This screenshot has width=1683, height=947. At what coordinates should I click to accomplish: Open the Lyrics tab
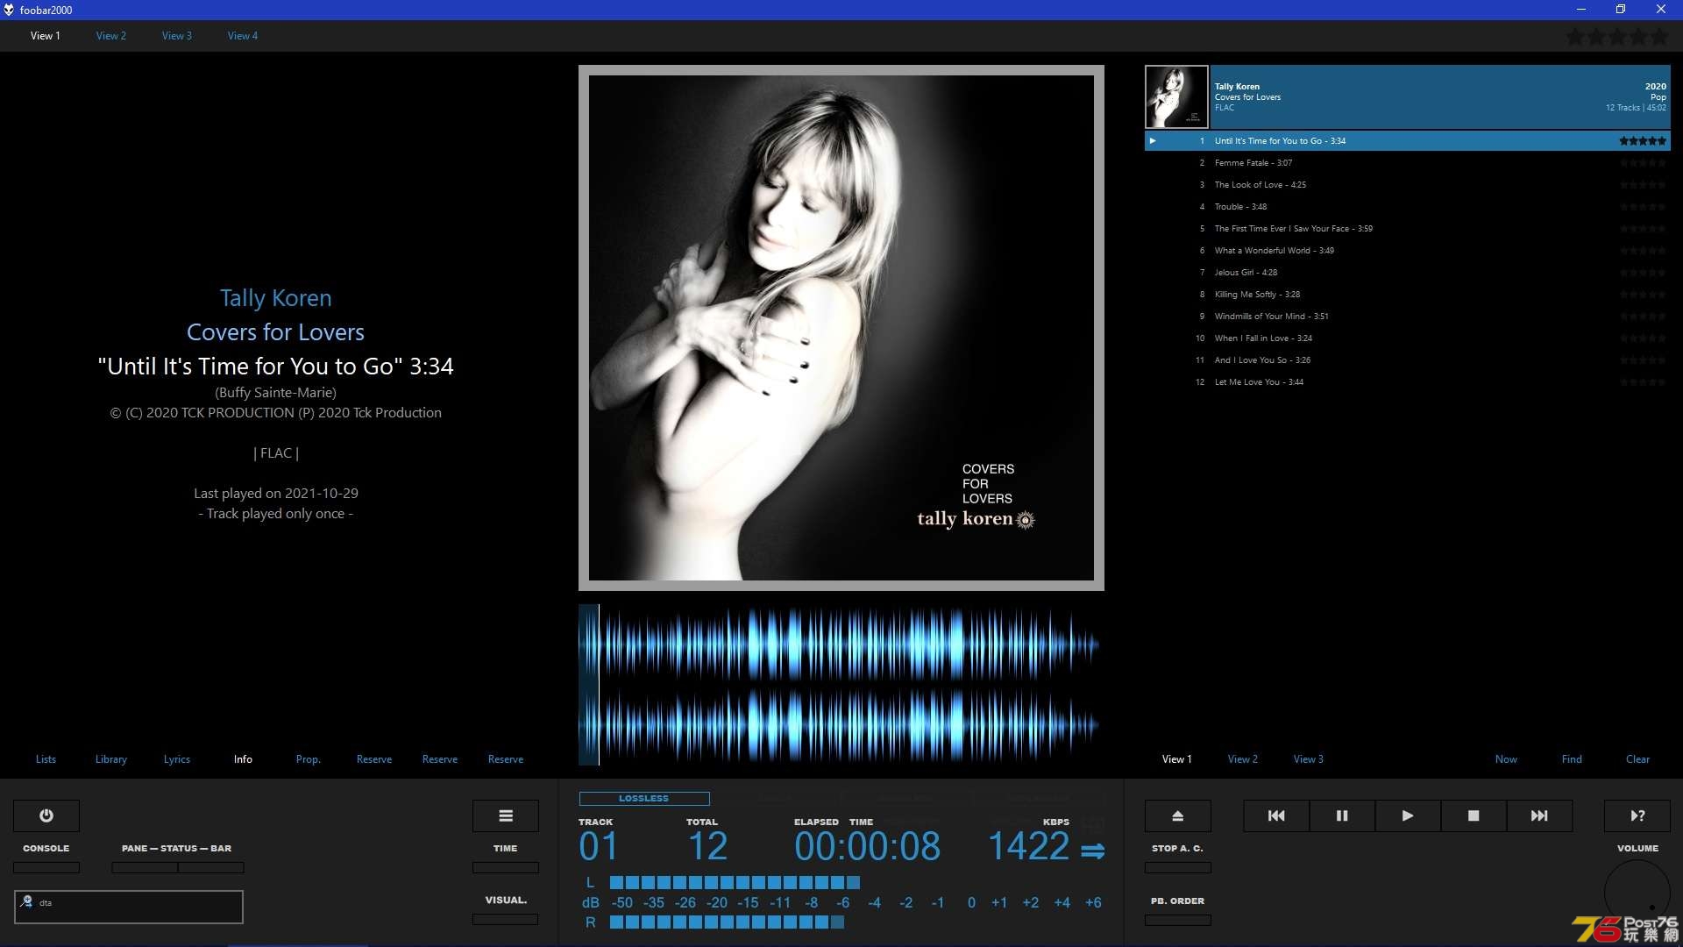pyautogui.click(x=177, y=759)
